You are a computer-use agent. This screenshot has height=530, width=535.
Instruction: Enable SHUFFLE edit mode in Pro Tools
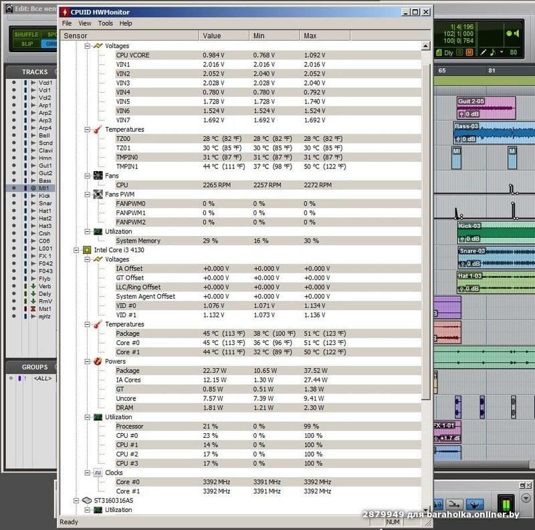[x=26, y=35]
